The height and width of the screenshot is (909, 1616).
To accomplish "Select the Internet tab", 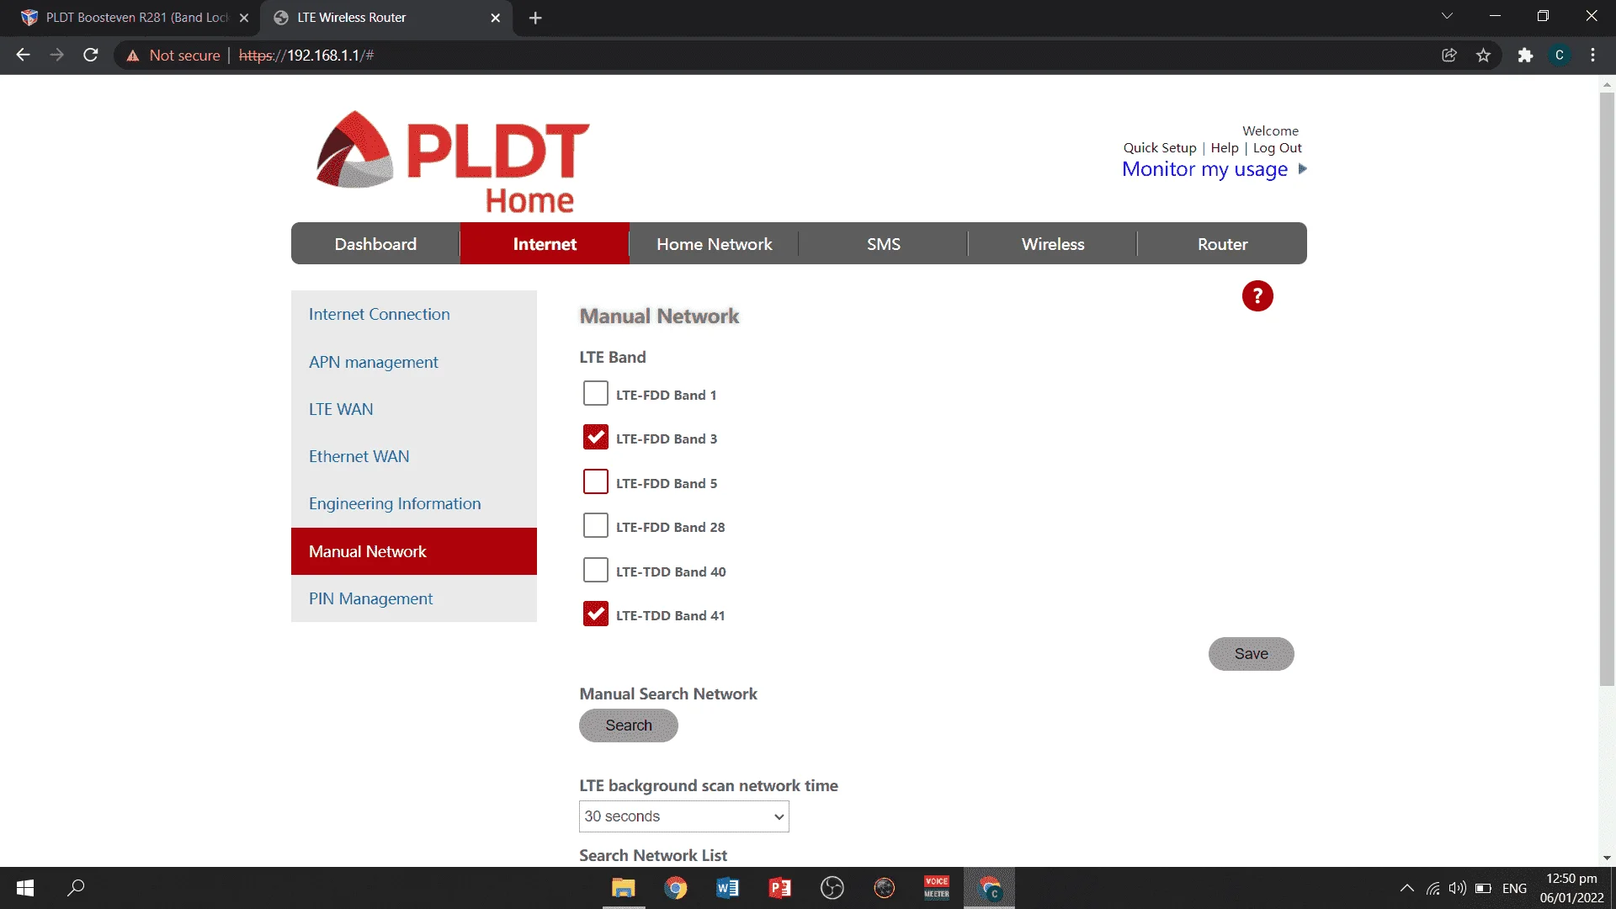I will click(x=545, y=244).
